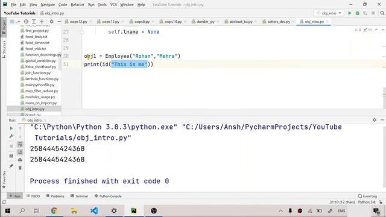Go to previous highlighted error arrow
Screen dimensions: 386x217
coord(376,30)
